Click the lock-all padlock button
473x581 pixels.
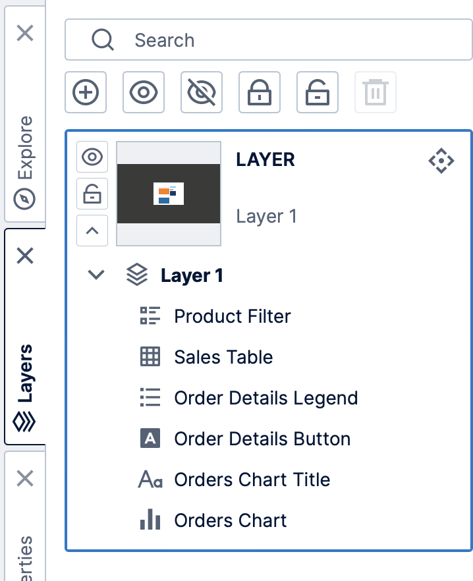pyautogui.click(x=259, y=92)
